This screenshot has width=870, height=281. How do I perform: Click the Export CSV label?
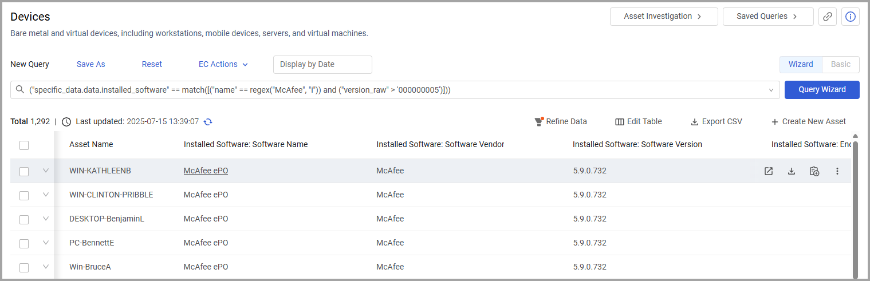click(722, 121)
